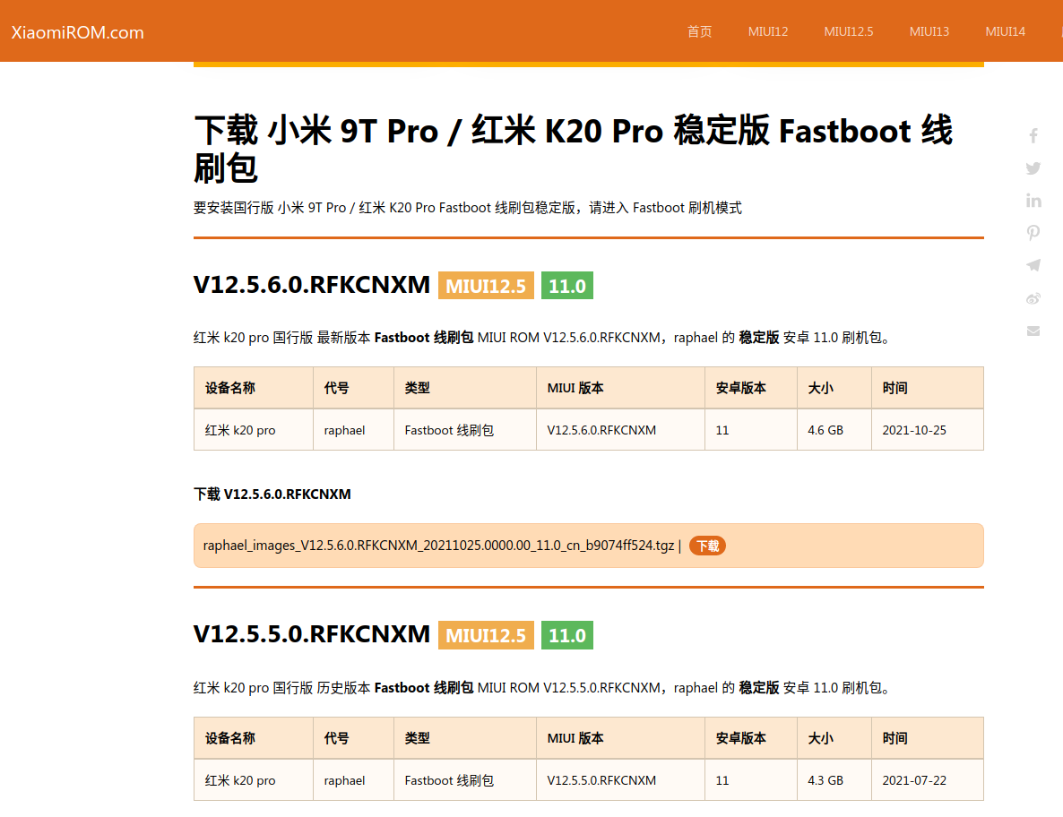Screen dimensions: 1063x817
Task: Share page on Facebook icon
Action: click(x=1033, y=135)
